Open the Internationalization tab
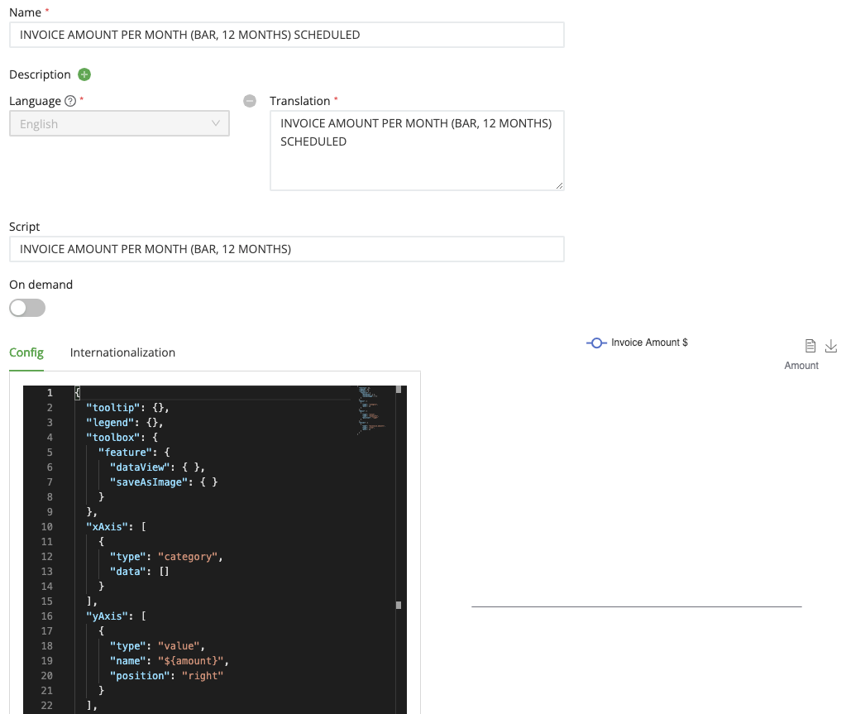This screenshot has width=846, height=714. point(122,352)
